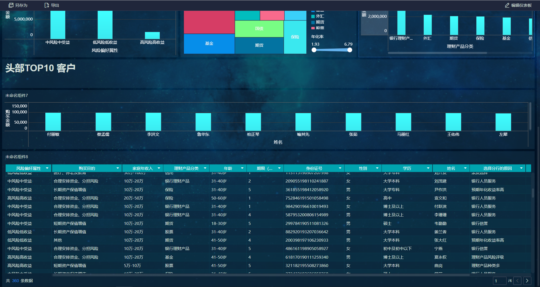This screenshot has width=540, height=287.
Task: Toggle the 外汇 legend marker
Action: [313, 16]
